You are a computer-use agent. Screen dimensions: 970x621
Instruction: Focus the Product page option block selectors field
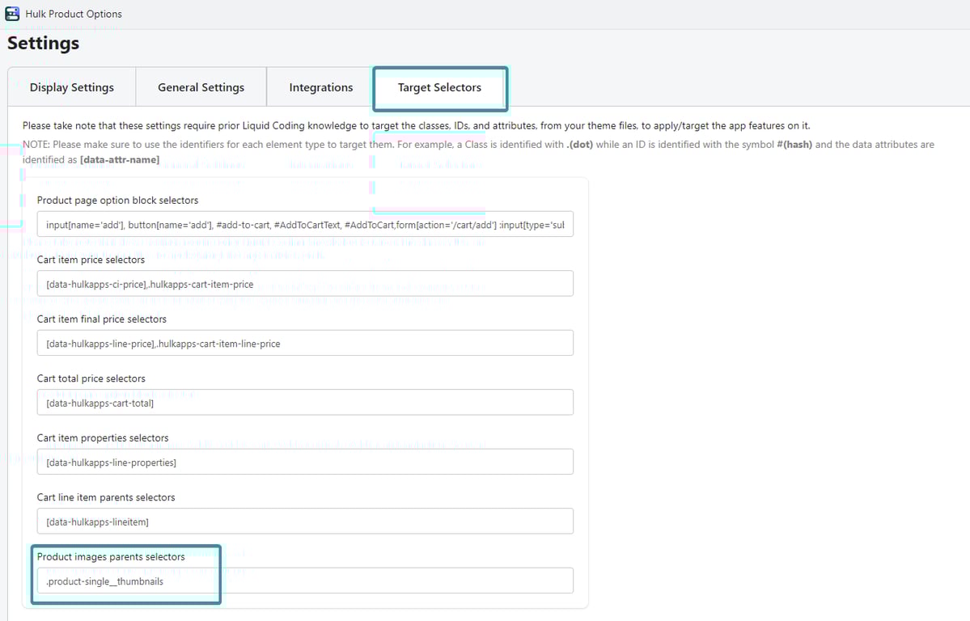(305, 224)
